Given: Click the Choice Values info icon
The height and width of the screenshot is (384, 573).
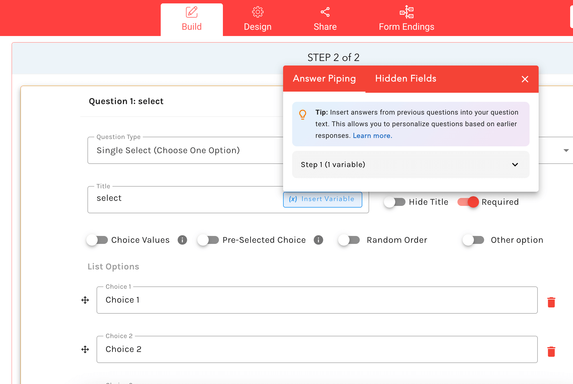Looking at the screenshot, I should tap(182, 240).
